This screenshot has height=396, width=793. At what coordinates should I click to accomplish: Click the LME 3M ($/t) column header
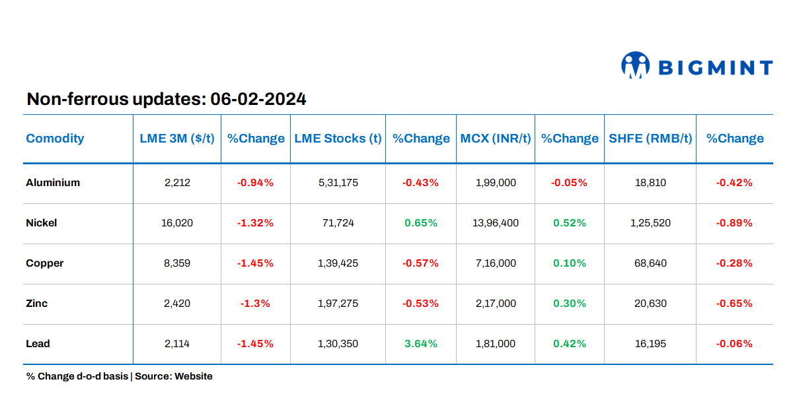point(177,139)
